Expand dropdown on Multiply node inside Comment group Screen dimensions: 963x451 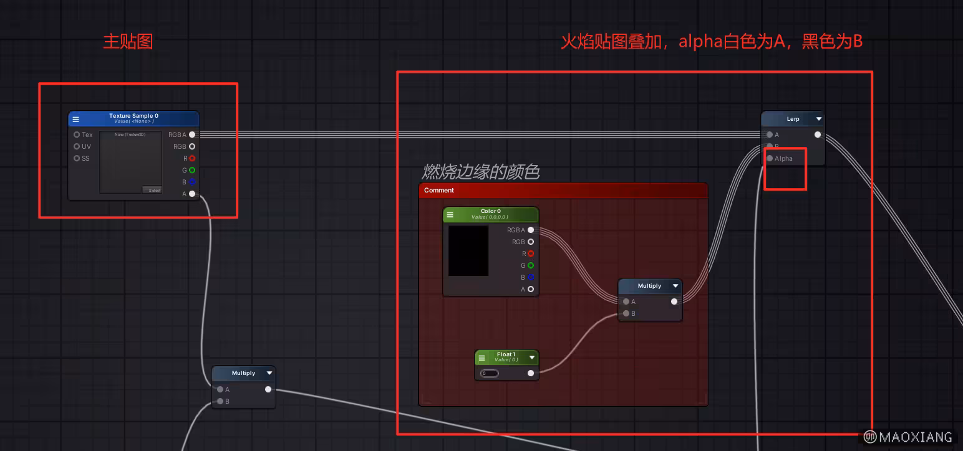675,286
